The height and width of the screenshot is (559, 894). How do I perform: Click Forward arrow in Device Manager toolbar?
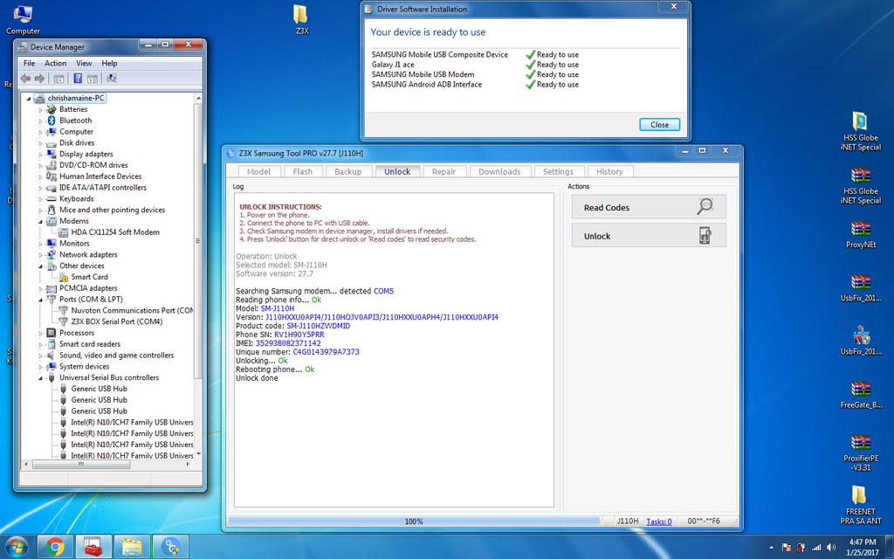pos(39,79)
